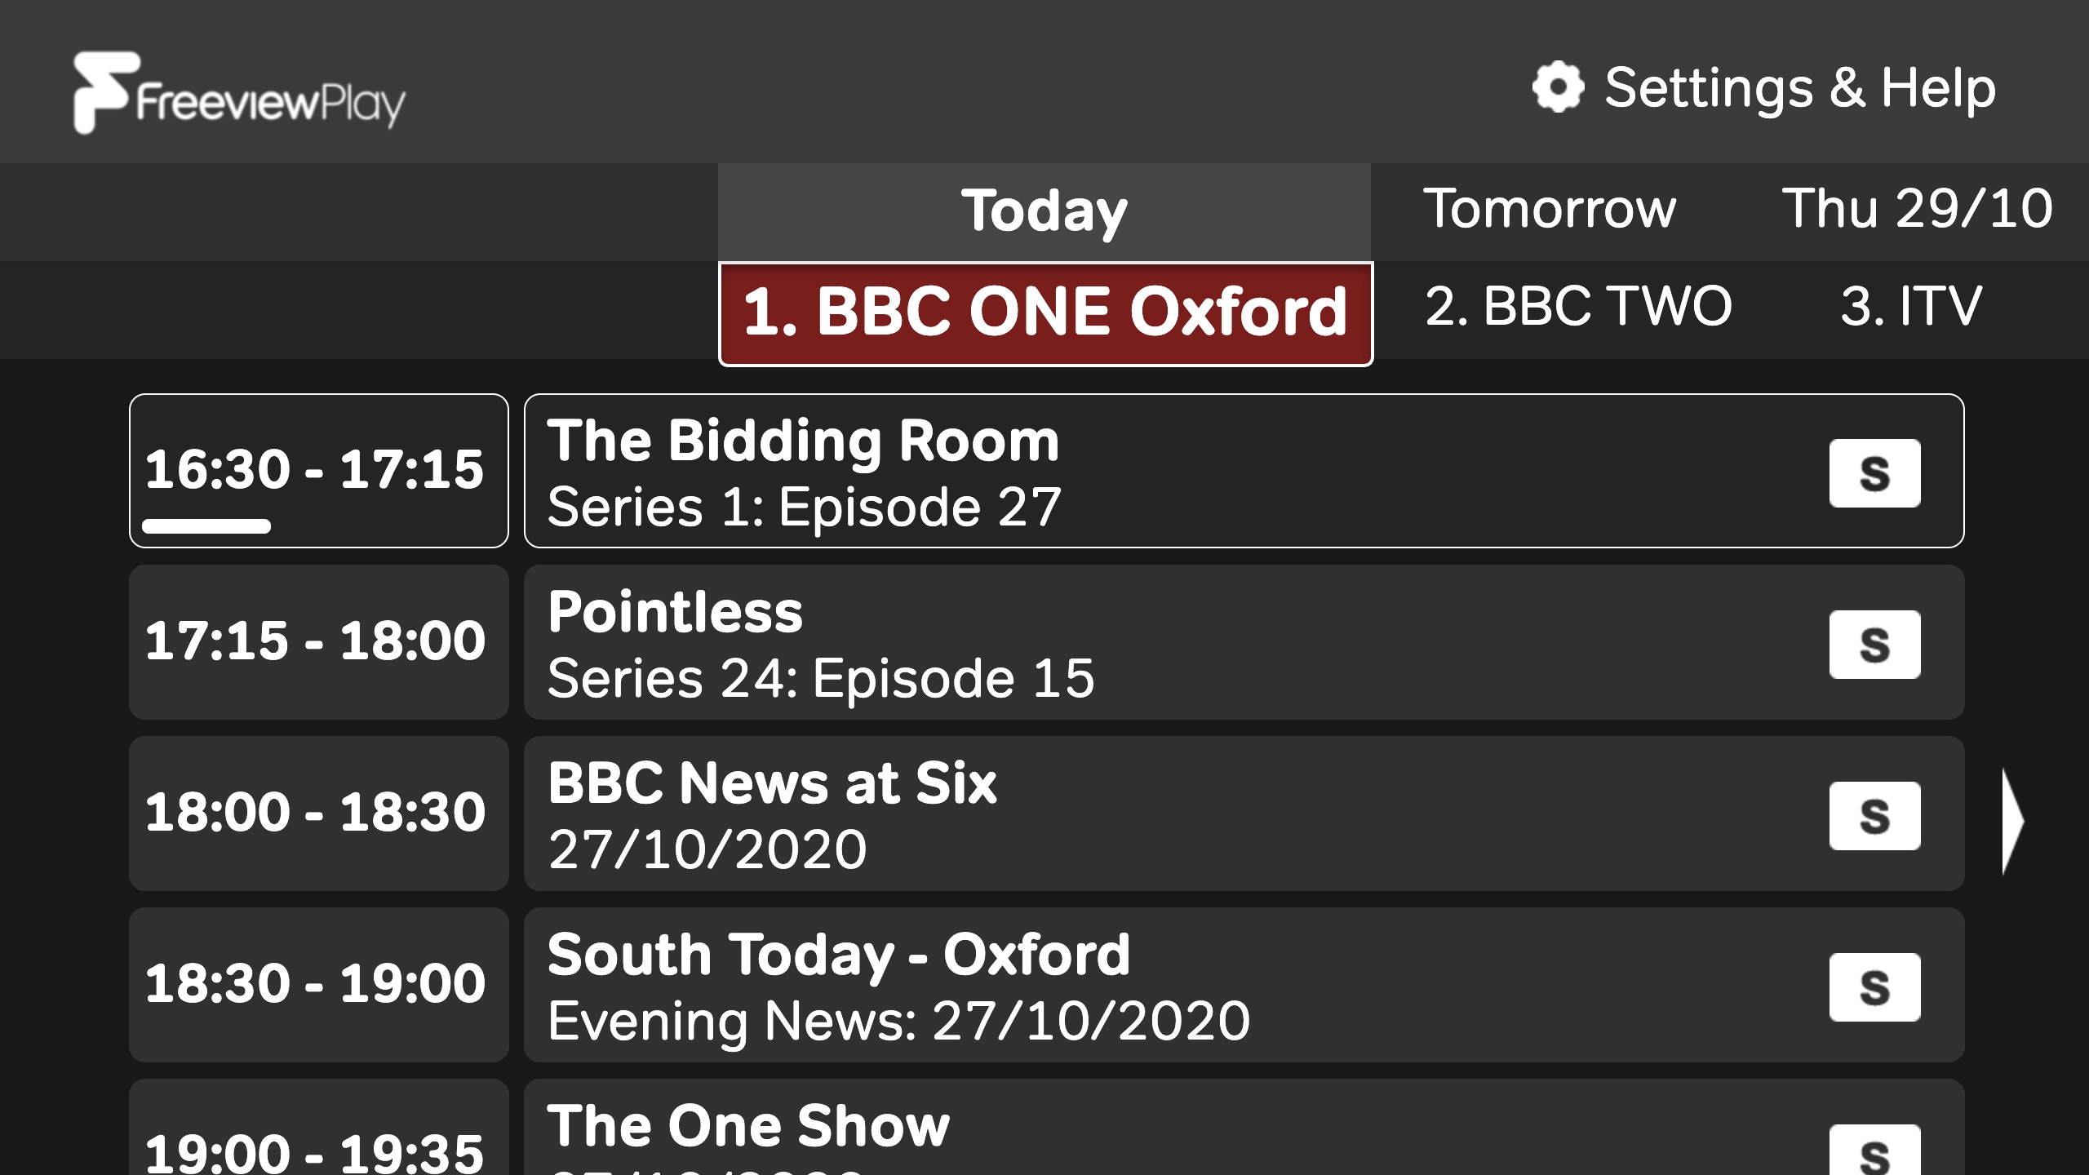The image size is (2089, 1175).
Task: Click subtitles icon for Pointless
Action: point(1874,645)
